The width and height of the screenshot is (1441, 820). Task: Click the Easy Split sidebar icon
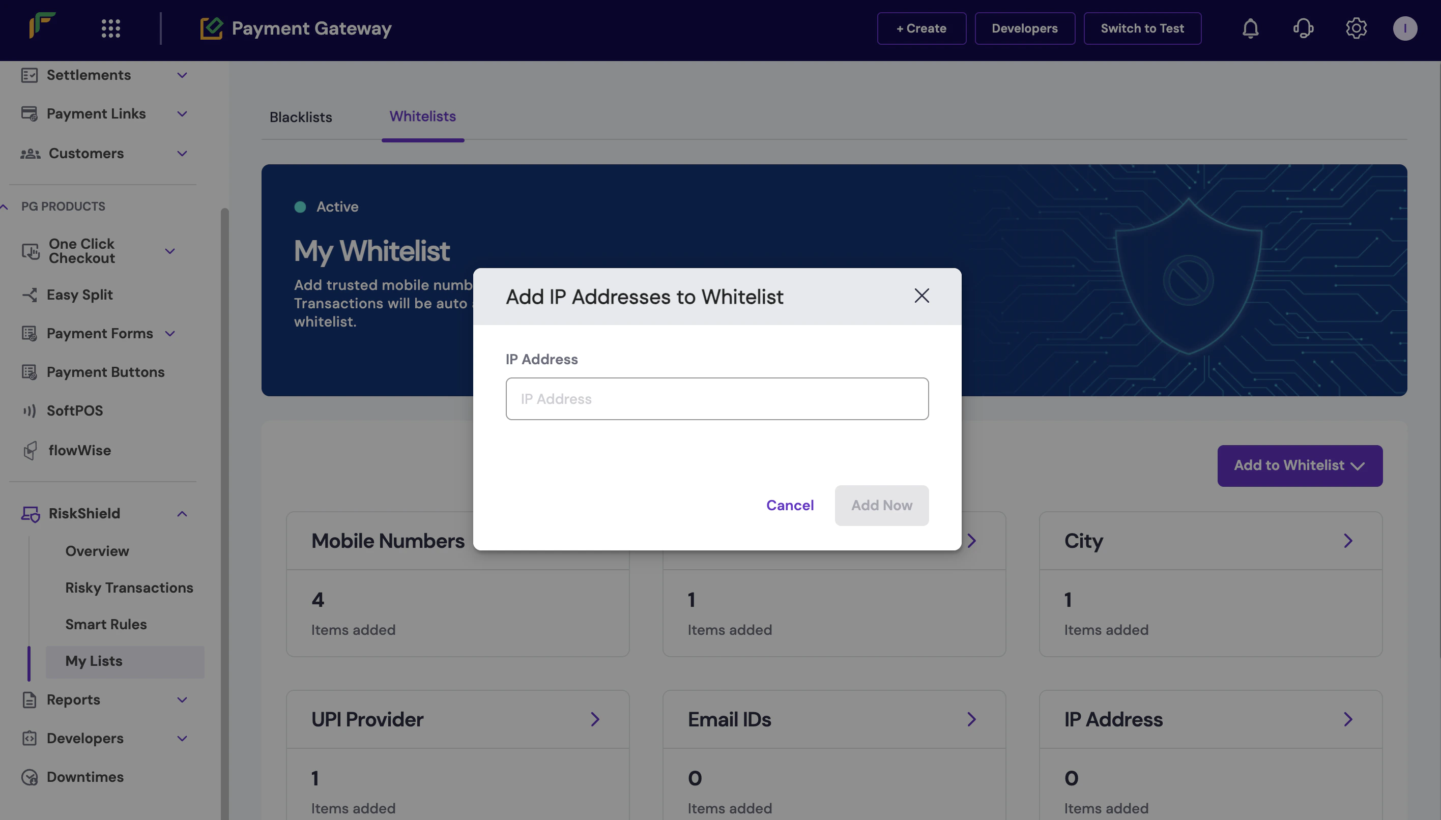pos(30,295)
